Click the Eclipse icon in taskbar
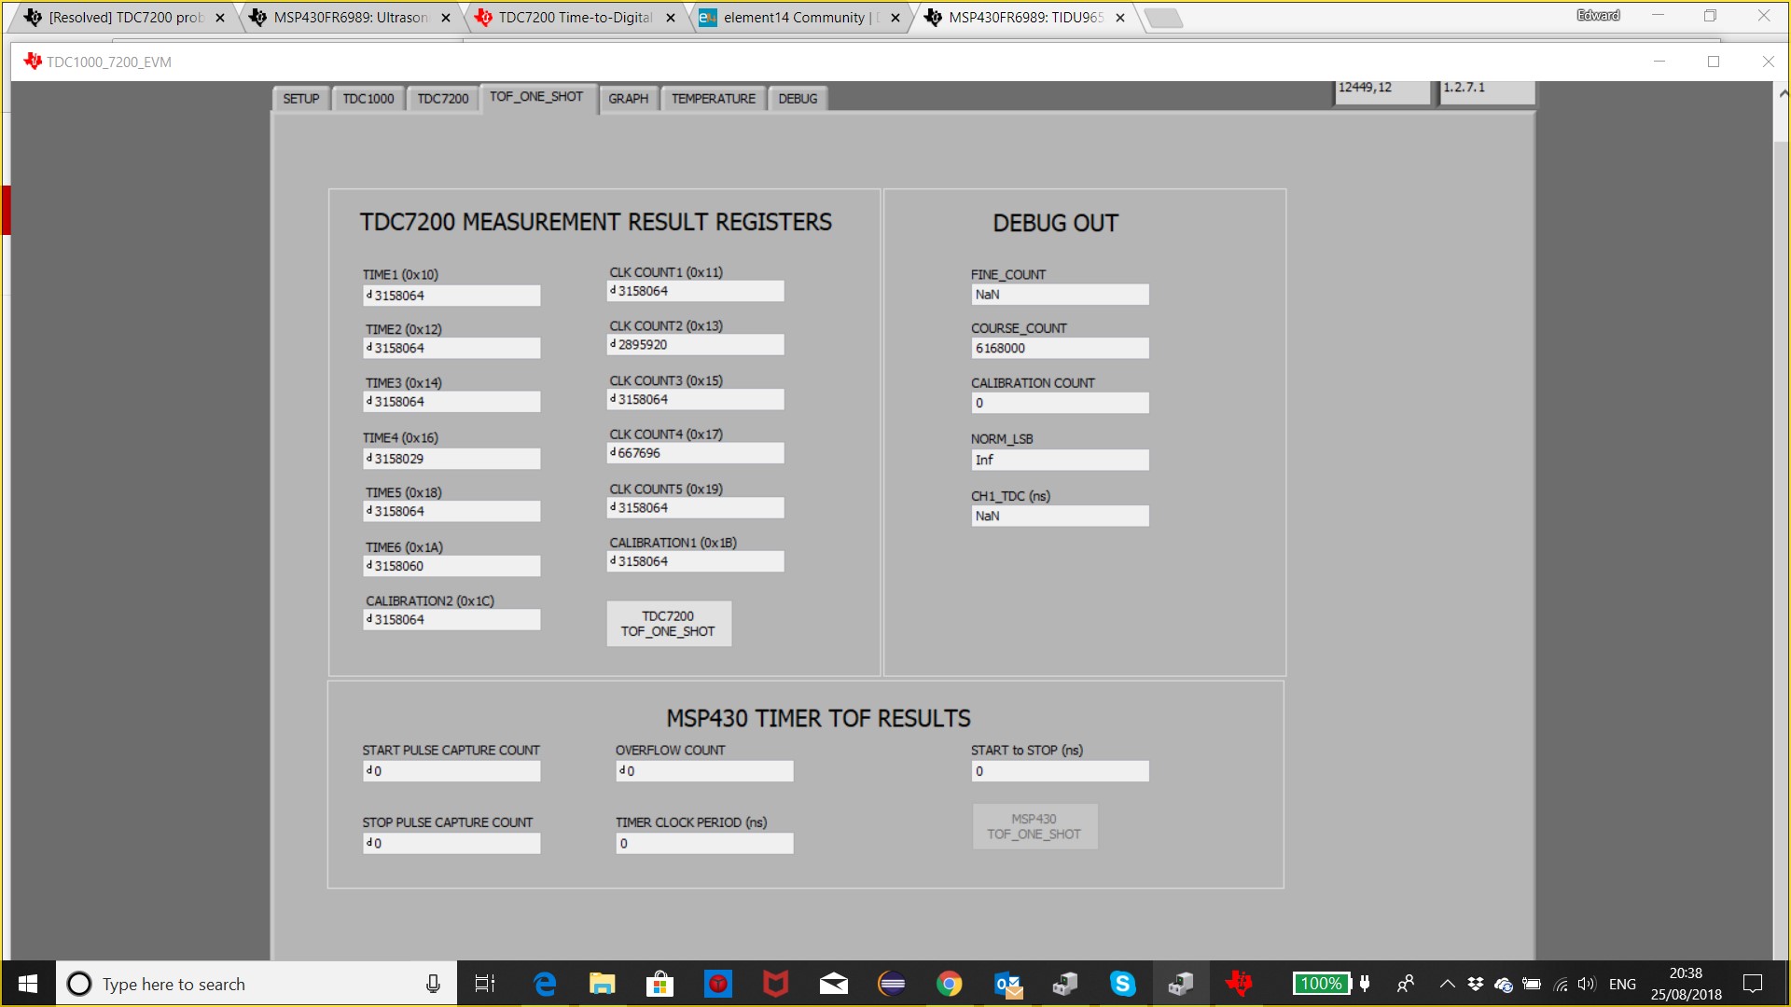1791x1007 pixels. click(x=892, y=984)
